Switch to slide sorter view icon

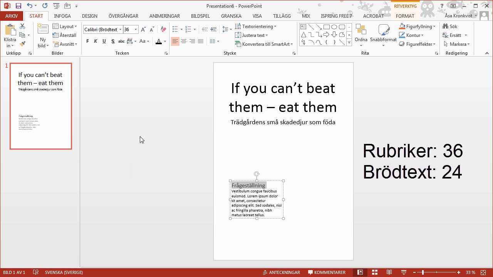pos(374,272)
